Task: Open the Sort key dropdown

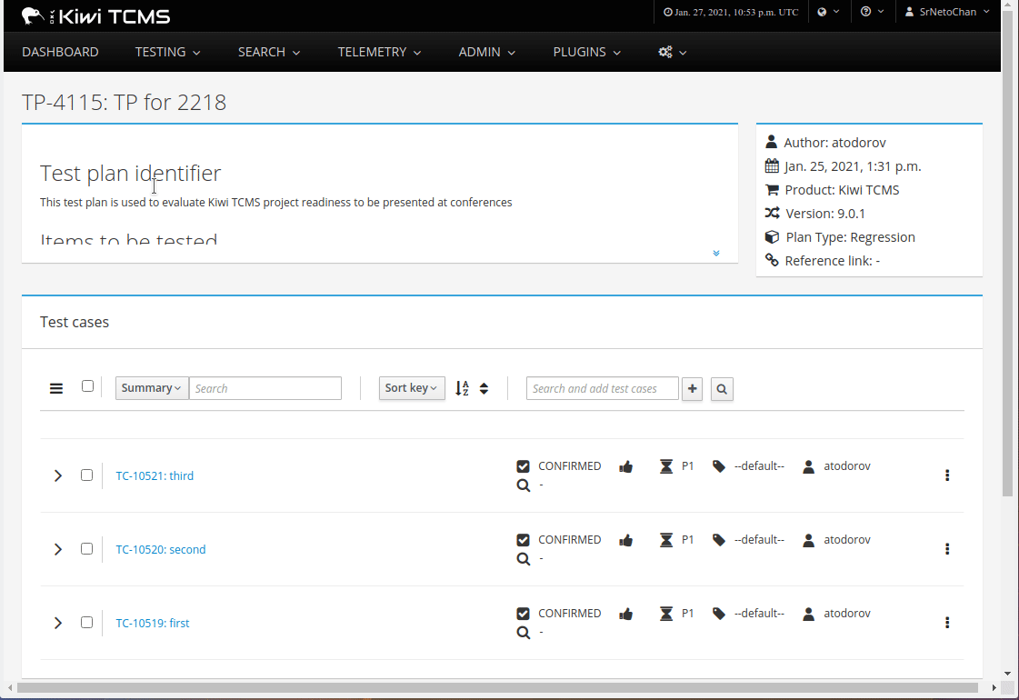Action: (412, 388)
